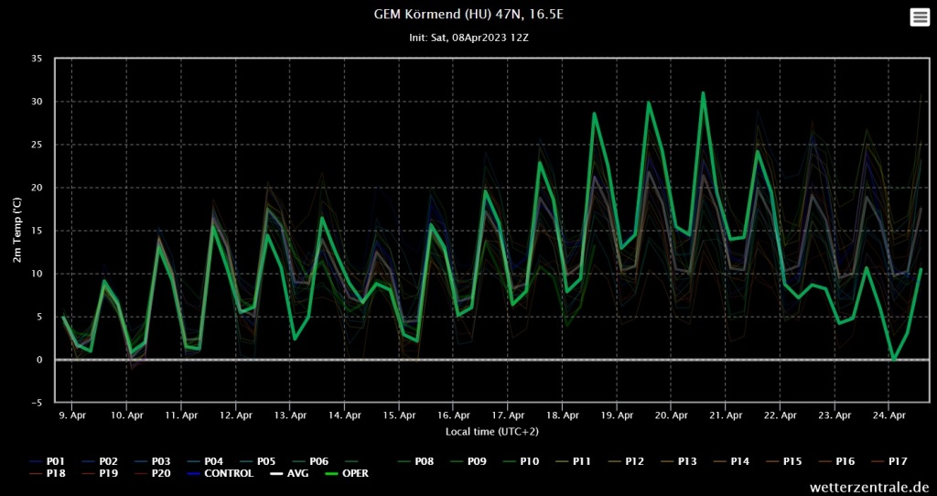Viewport: 937px width, 496px height.
Task: Click the OPER peak near 31°C
Action: pos(703,92)
